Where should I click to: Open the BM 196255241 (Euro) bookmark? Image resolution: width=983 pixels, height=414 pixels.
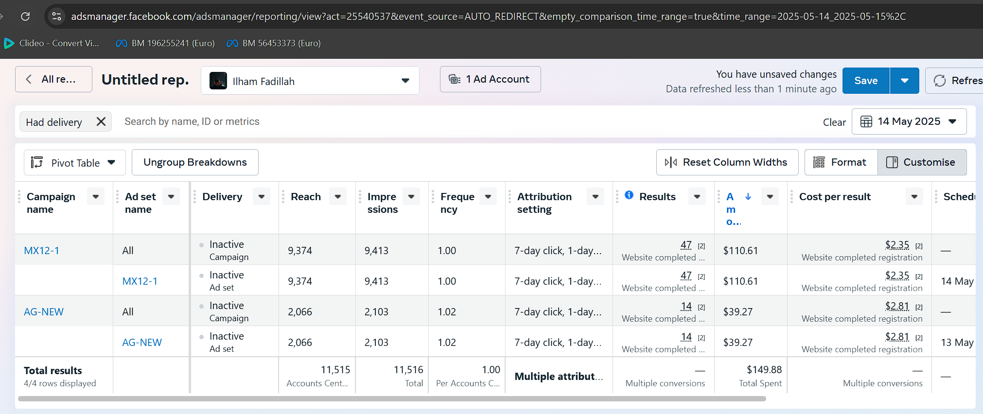[x=165, y=43]
